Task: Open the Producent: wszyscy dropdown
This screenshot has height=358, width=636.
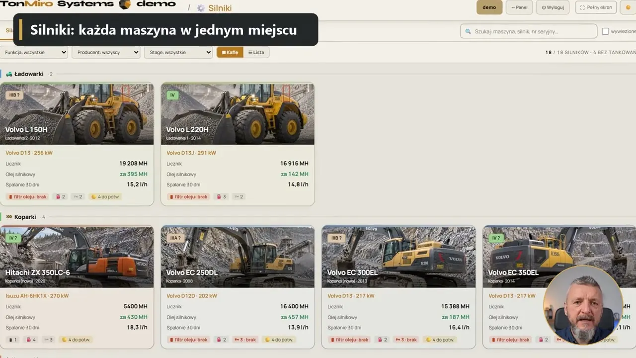Action: coord(106,52)
